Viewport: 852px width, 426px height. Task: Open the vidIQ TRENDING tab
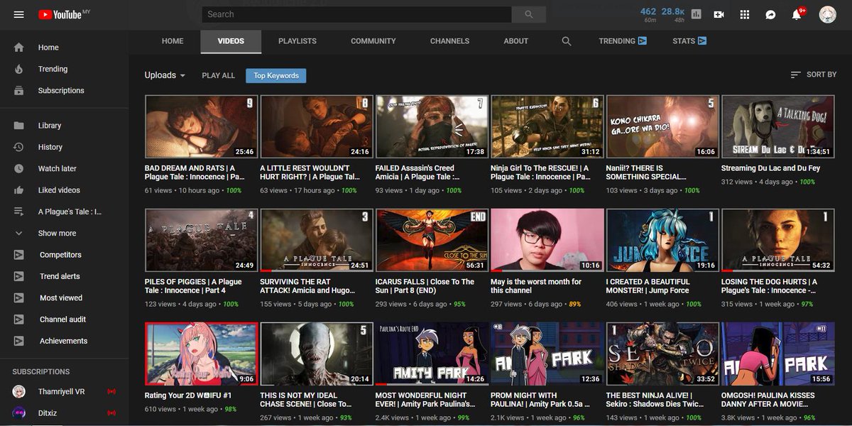click(x=623, y=41)
